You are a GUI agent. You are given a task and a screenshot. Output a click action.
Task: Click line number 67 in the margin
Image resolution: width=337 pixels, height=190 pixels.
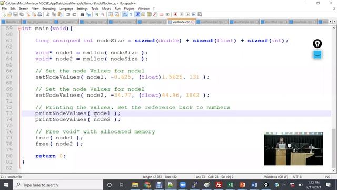click(x=9, y=77)
